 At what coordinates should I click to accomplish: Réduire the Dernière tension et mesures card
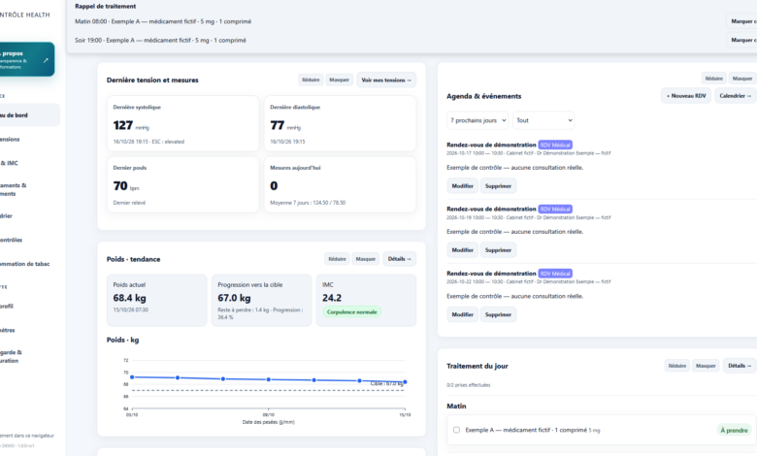(311, 81)
